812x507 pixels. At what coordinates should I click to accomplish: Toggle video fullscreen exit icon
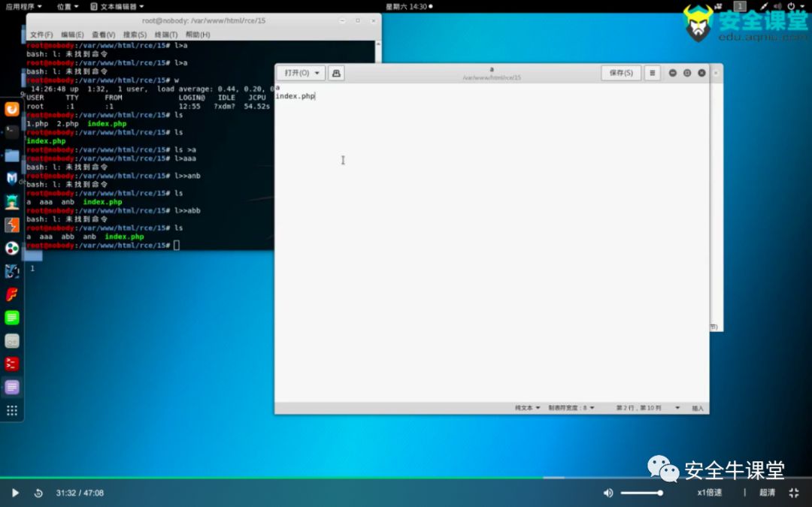click(x=794, y=493)
